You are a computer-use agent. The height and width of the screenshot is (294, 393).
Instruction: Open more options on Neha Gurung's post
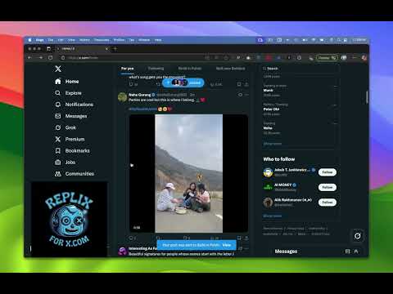pos(246,95)
